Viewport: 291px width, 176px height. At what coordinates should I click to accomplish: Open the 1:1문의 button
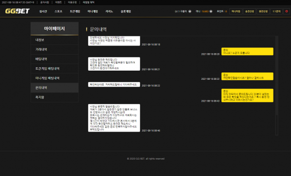[x=276, y=11]
